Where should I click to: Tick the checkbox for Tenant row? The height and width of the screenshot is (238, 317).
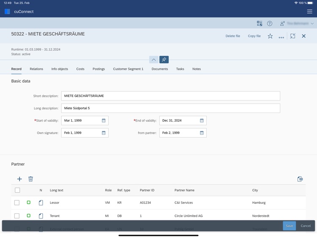[x=17, y=216]
